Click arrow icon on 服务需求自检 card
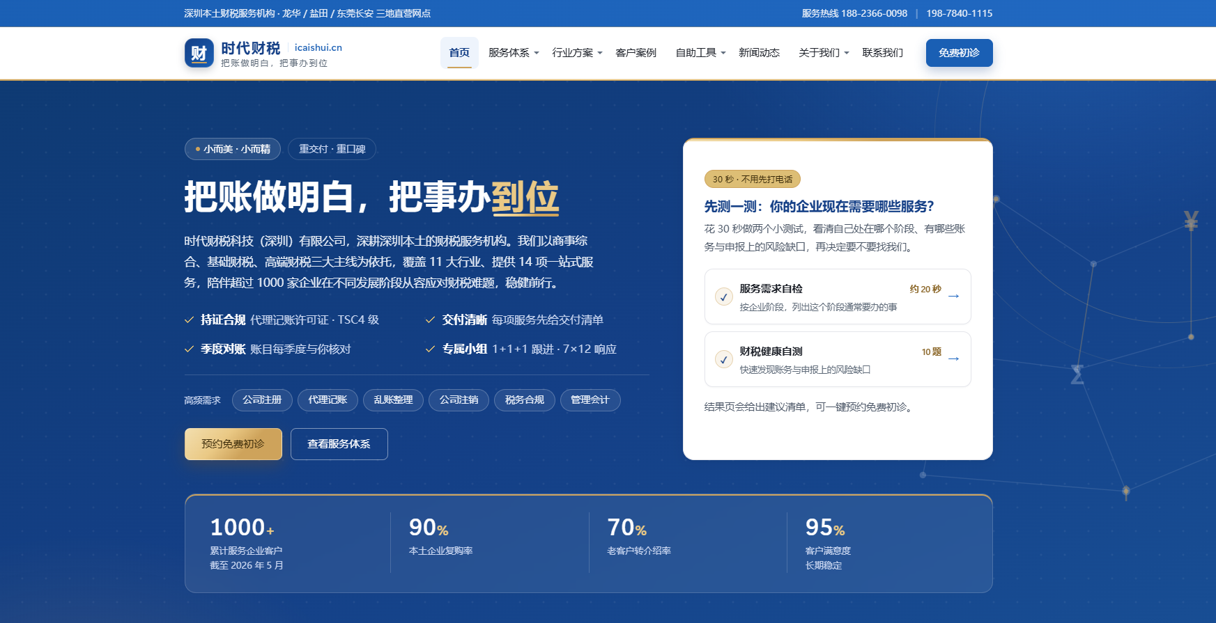Screen dimensions: 1216x623 pos(954,296)
